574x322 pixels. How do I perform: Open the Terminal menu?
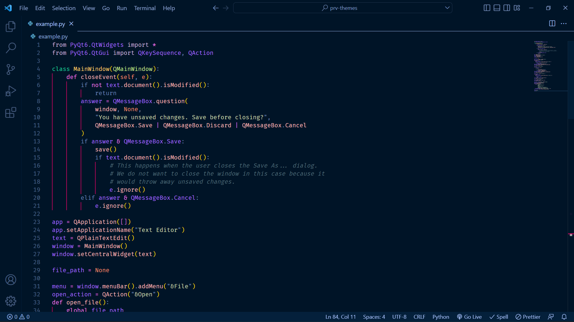tap(145, 8)
